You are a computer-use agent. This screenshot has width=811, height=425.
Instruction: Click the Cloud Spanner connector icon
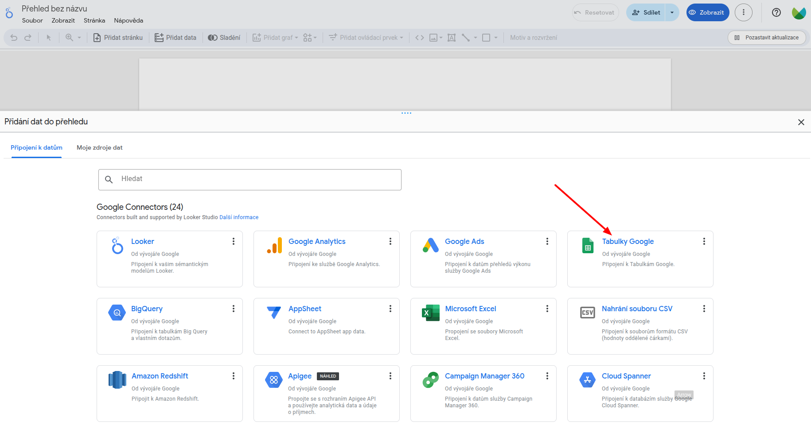pyautogui.click(x=588, y=380)
